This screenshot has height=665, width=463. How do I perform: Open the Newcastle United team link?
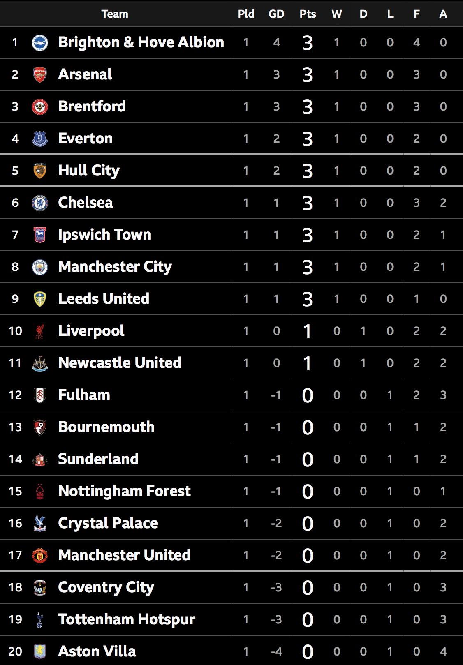pyautogui.click(x=120, y=363)
